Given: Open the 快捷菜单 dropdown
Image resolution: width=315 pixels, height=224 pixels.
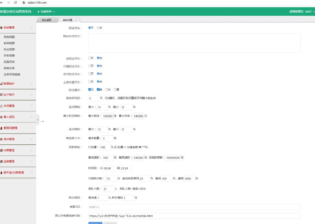Looking at the screenshot, I should 46,12.
